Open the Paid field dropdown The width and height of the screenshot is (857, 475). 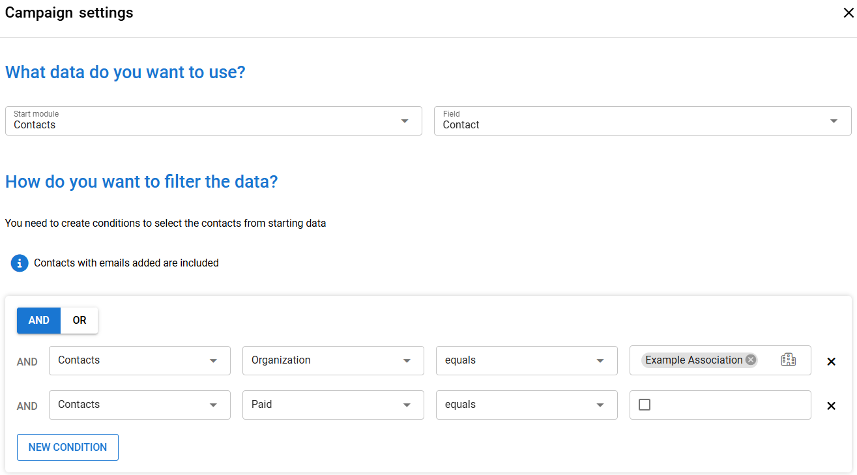[332, 405]
